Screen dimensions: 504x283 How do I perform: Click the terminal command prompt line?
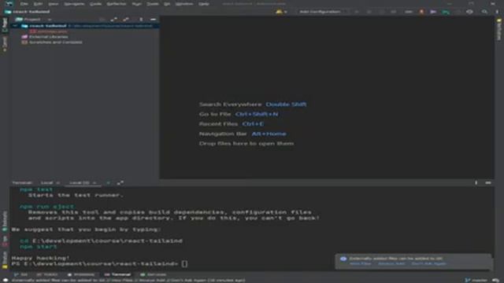[x=99, y=264]
